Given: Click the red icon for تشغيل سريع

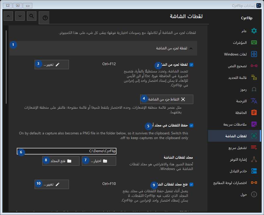Looking at the screenshot, I should (x=254, y=148).
